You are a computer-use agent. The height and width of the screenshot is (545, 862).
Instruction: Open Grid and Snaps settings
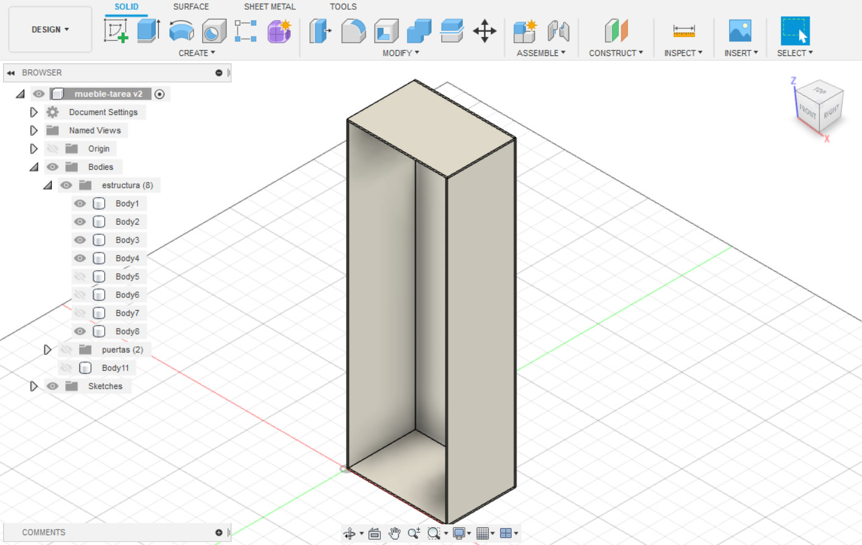pyautogui.click(x=482, y=533)
